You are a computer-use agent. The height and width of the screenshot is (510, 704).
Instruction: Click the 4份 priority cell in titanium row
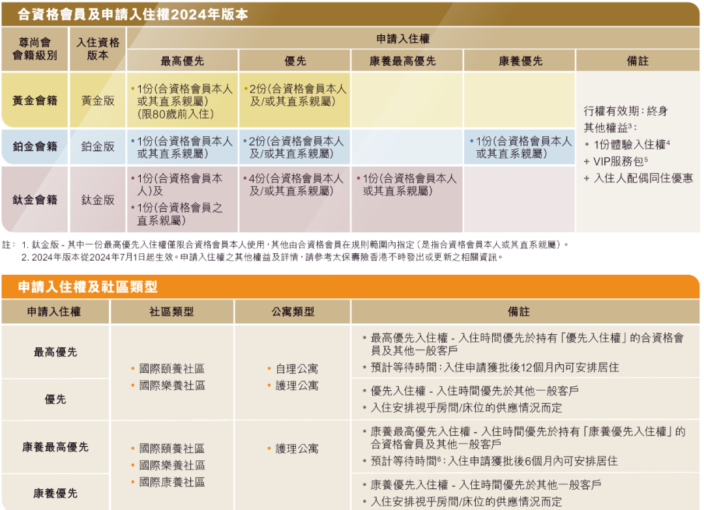coord(295,184)
